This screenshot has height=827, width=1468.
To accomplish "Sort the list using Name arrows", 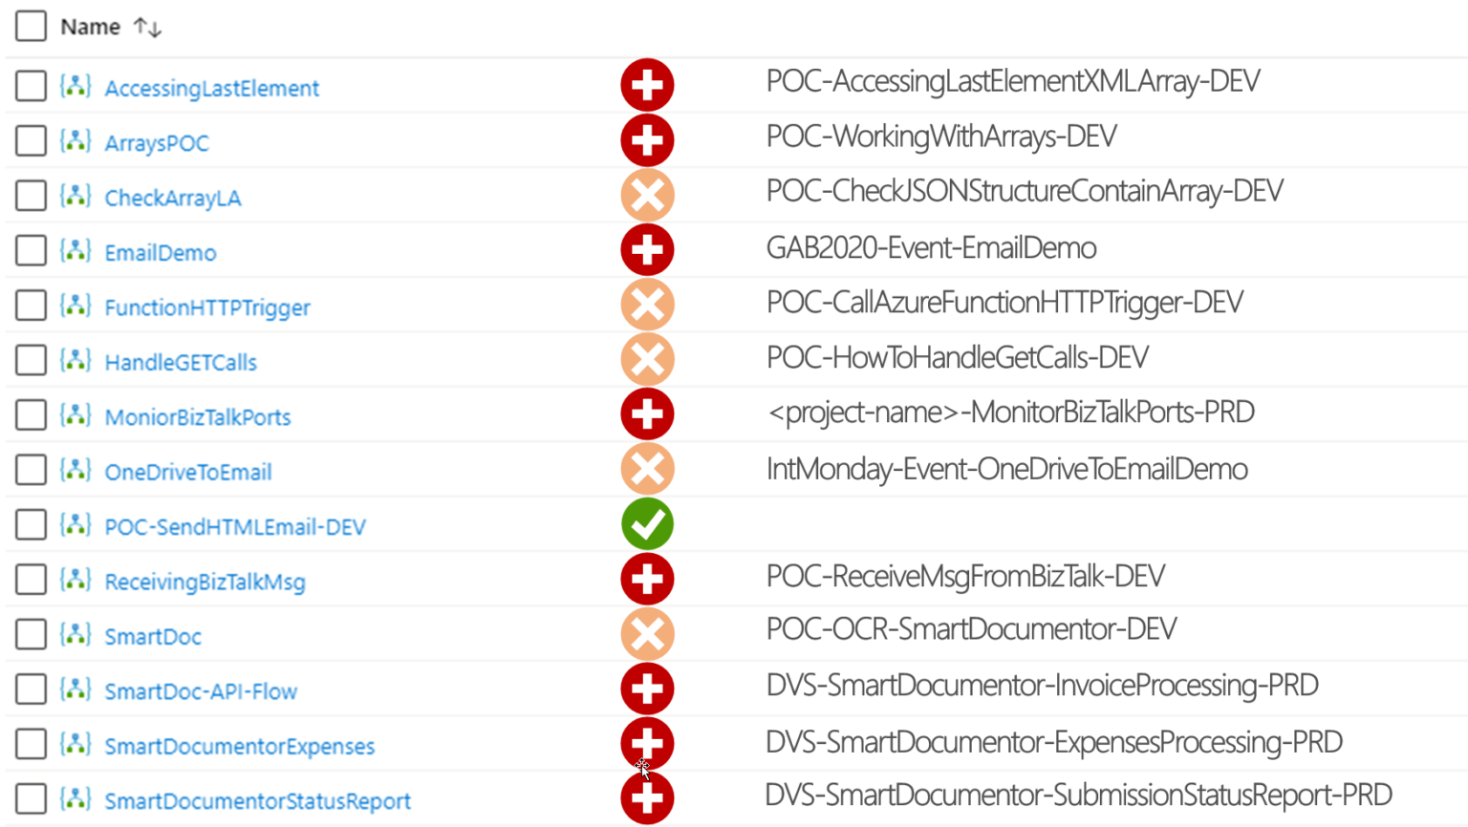I will pyautogui.click(x=147, y=28).
